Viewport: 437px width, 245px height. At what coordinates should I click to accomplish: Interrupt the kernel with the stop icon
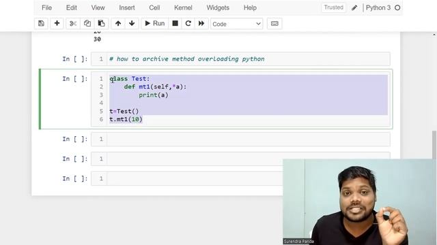(175, 24)
